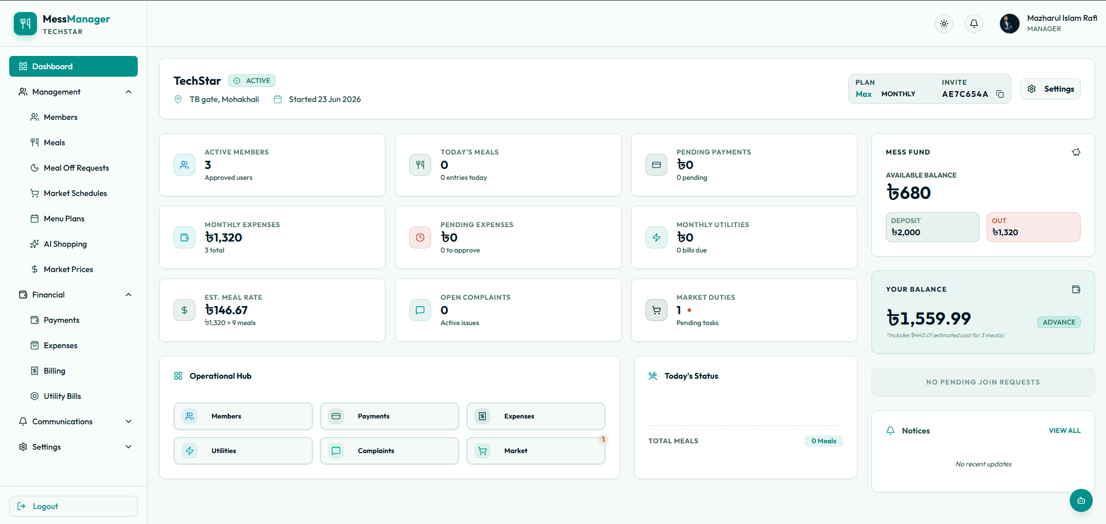Click the Market Duties cart icon

(656, 310)
